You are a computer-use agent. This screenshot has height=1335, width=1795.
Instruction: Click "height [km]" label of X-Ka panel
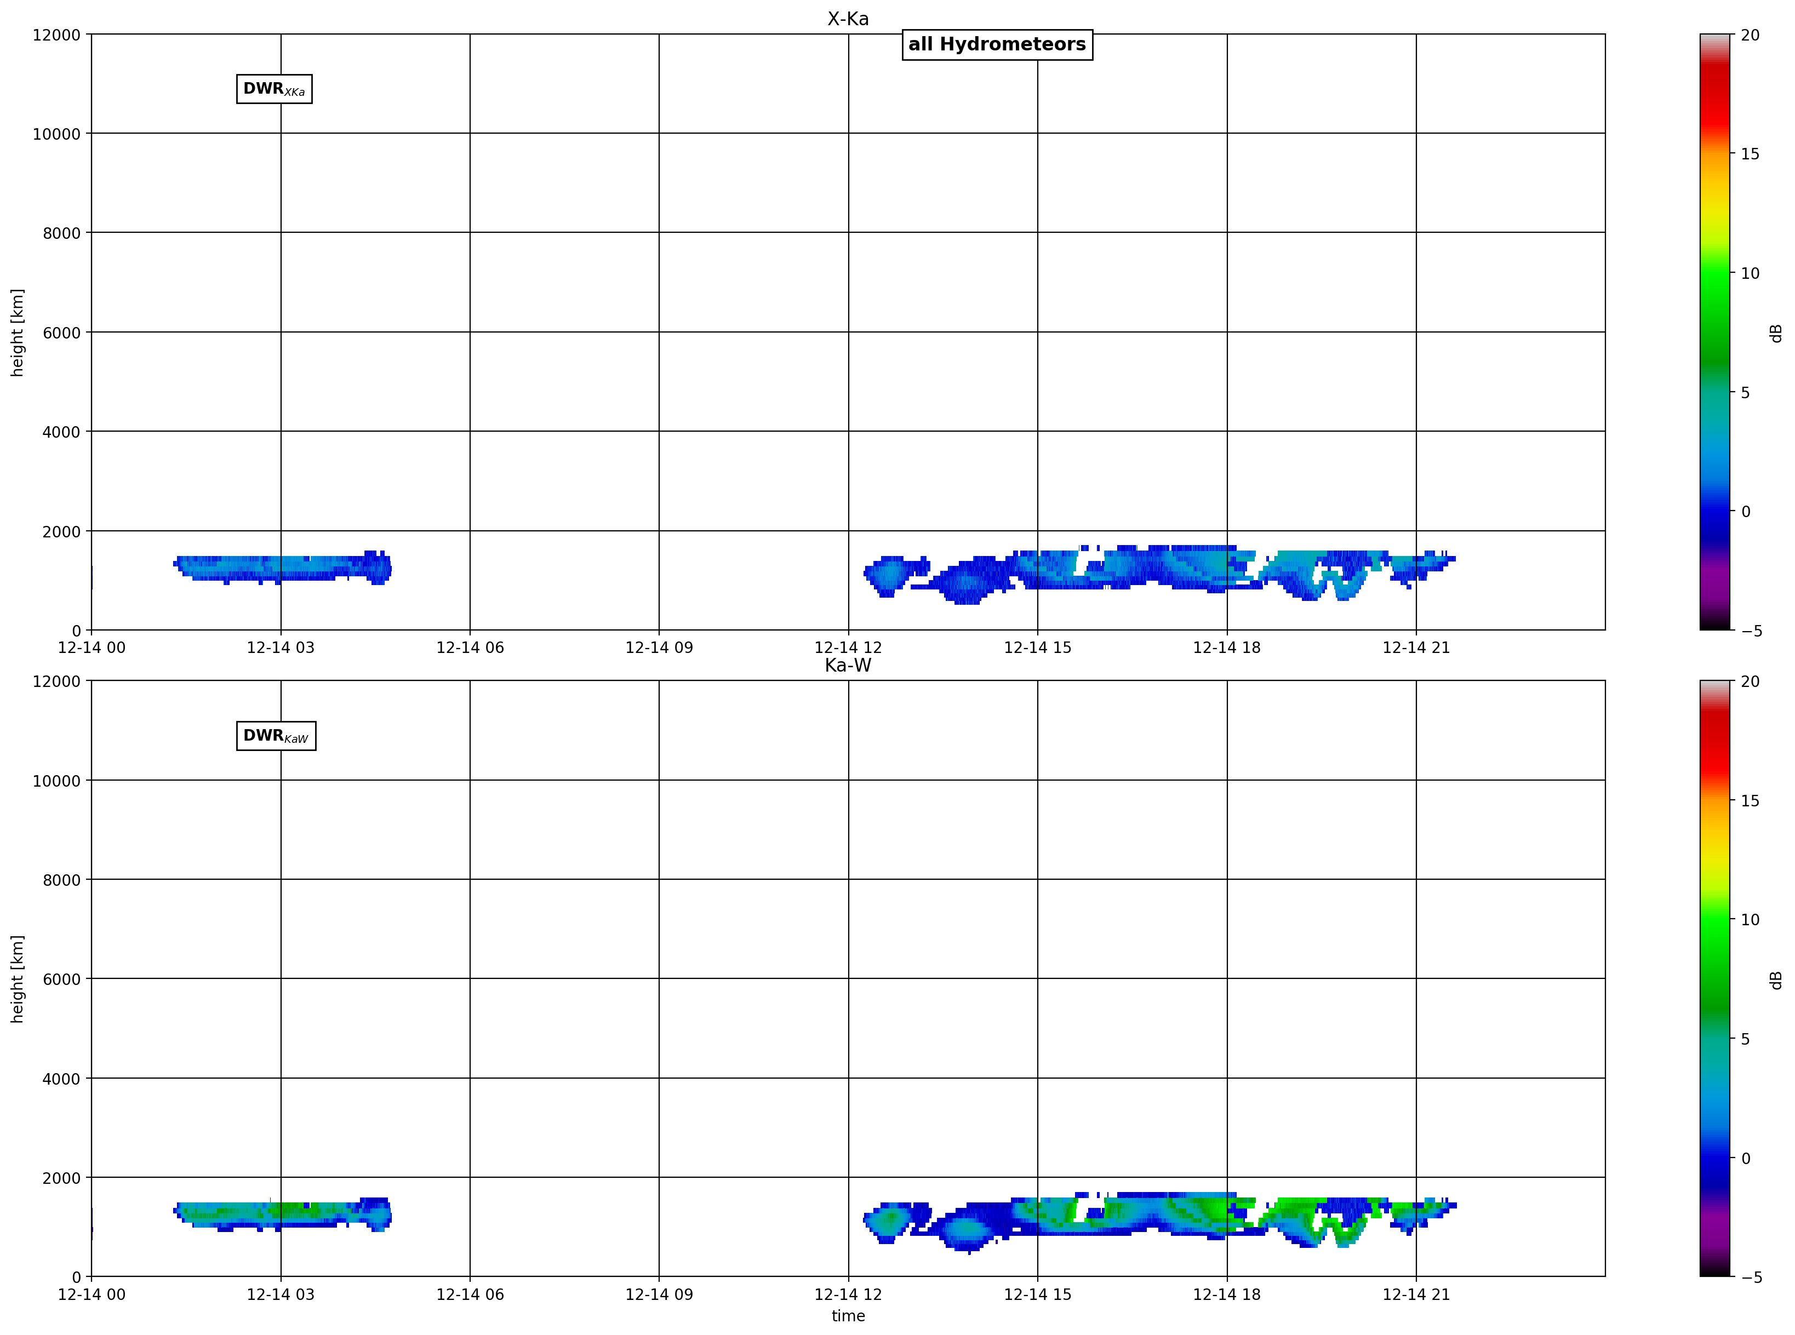click(x=17, y=332)
